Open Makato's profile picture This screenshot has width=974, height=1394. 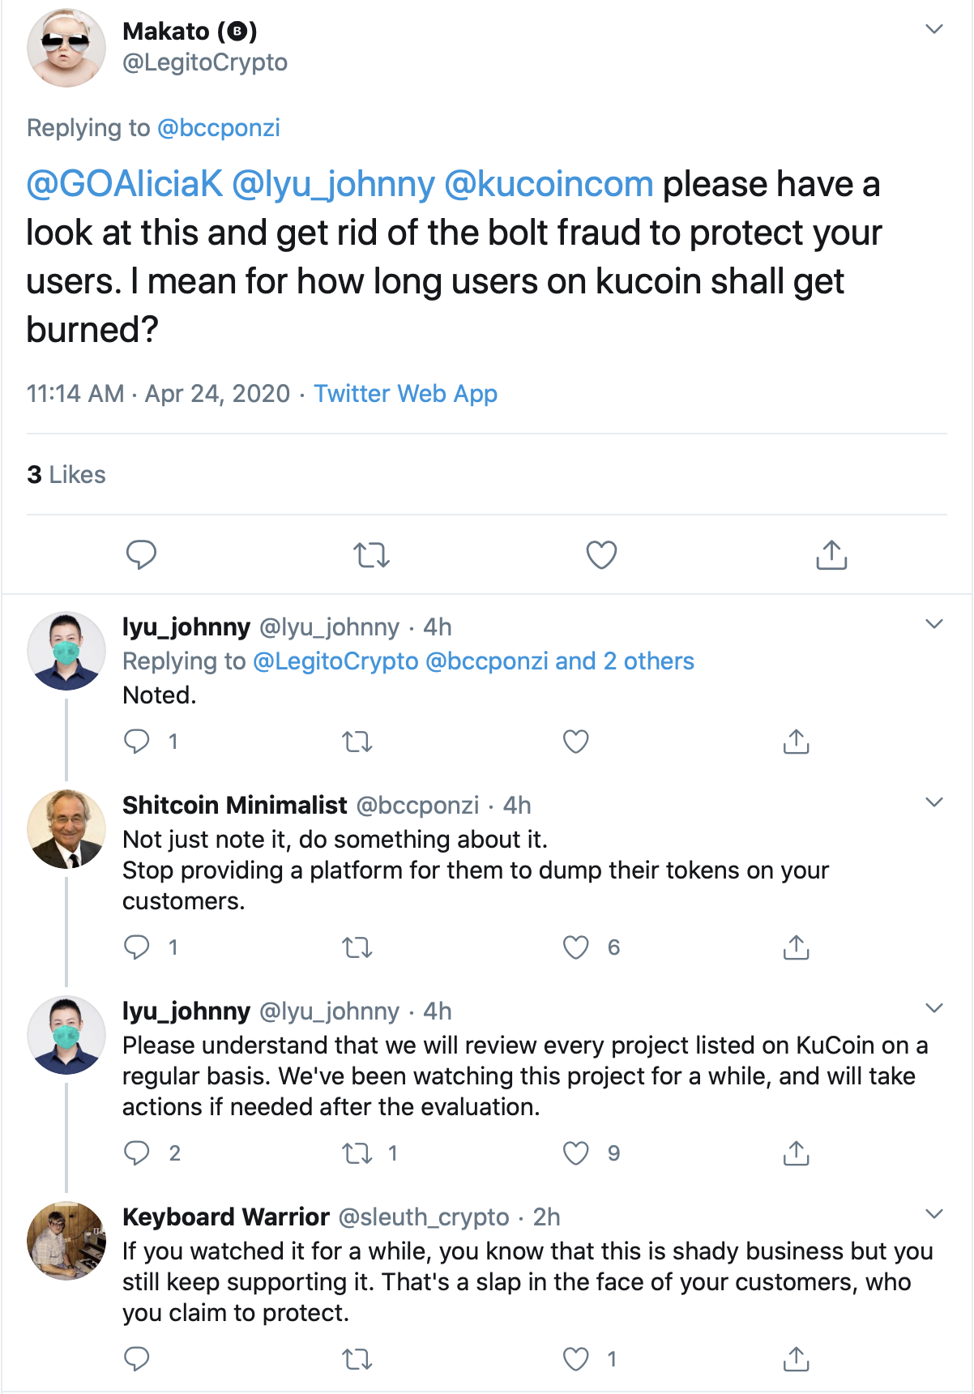coord(66,48)
